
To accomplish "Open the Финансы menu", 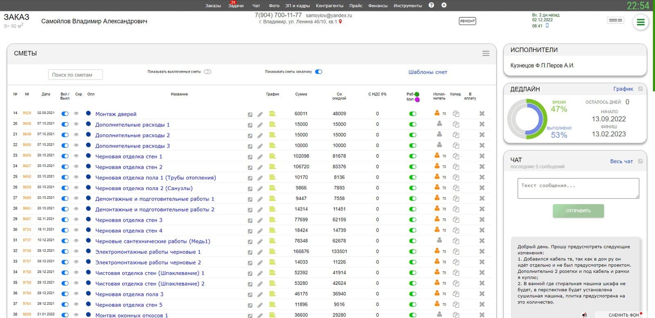I will click(x=377, y=6).
